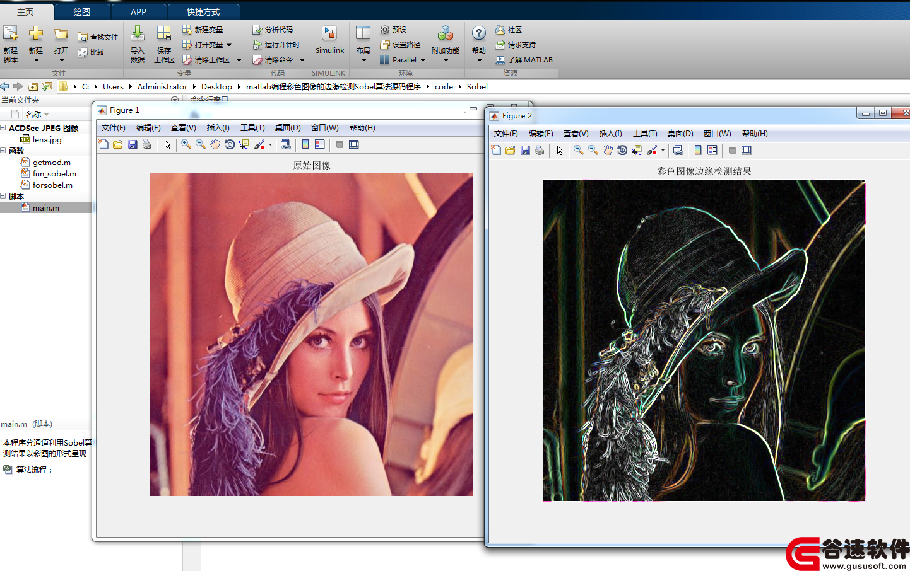
Task: Open 帮助(H) menu in Figure 2
Action: coord(755,134)
